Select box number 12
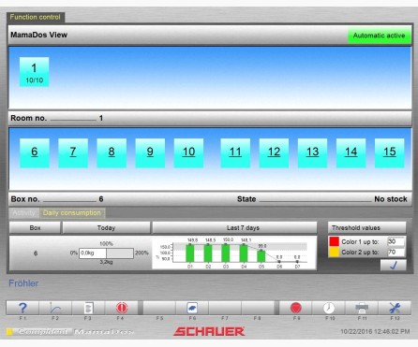This screenshot has width=418, height=347. pyautogui.click(x=274, y=153)
